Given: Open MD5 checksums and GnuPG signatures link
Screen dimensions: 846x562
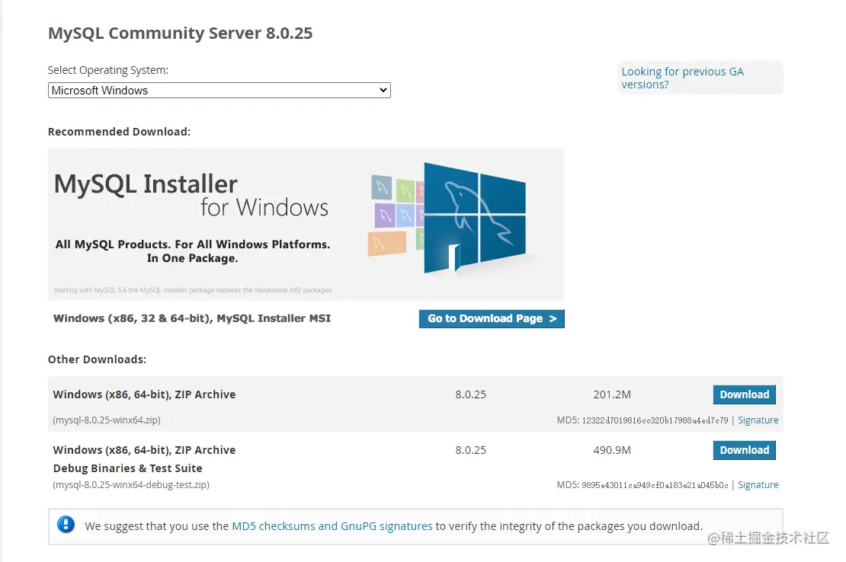Looking at the screenshot, I should click(x=332, y=526).
